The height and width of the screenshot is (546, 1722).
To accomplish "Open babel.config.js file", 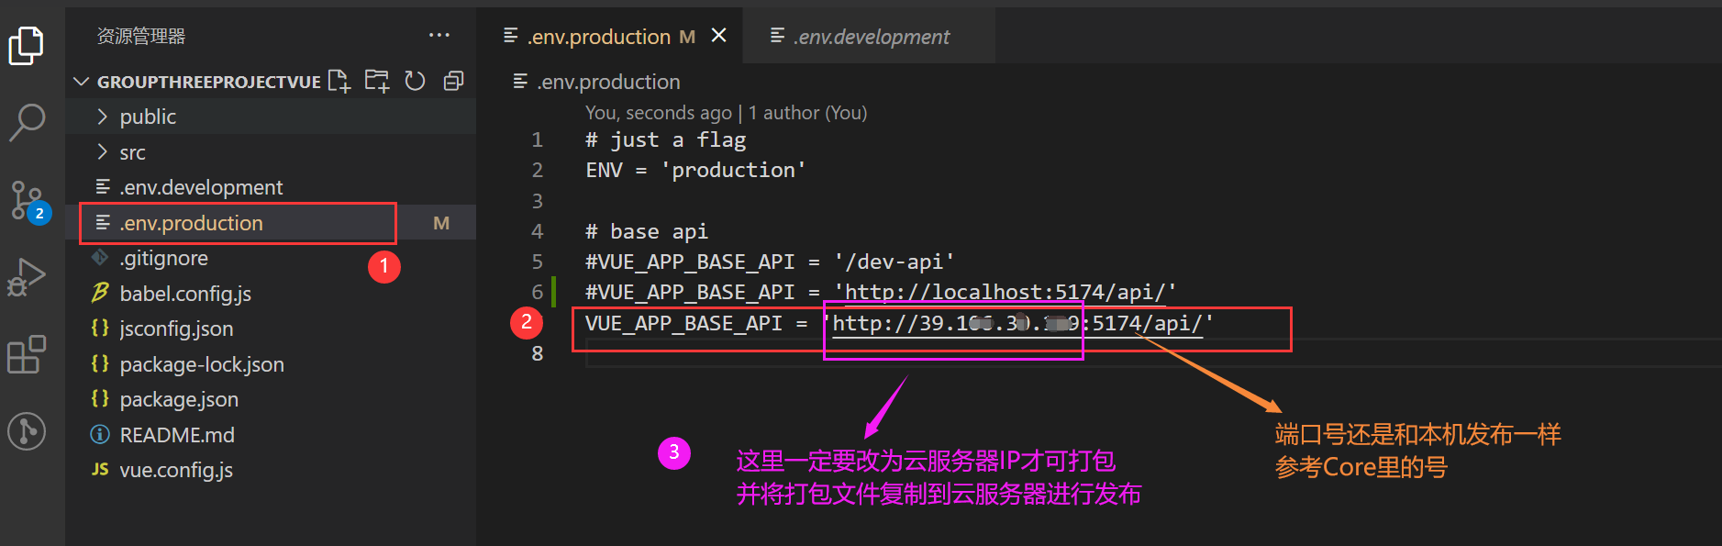I will point(271,294).
